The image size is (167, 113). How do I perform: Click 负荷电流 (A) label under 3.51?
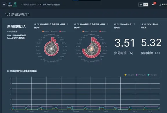124,53
